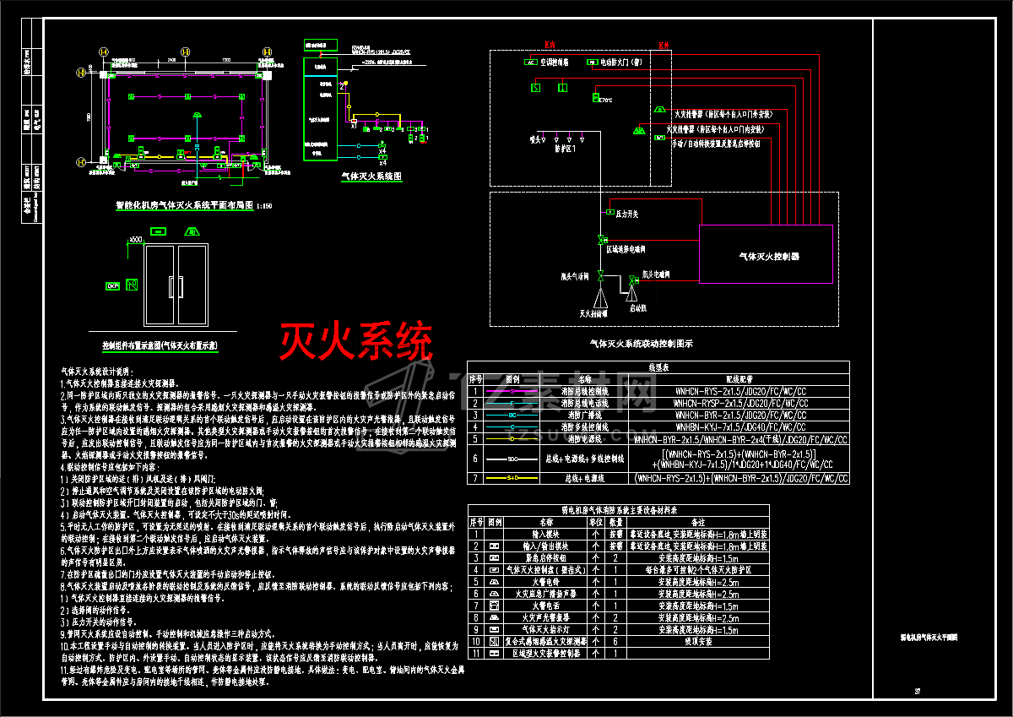The image size is (1013, 717).
Task: Select the double door drawing
Action: [x=176, y=285]
